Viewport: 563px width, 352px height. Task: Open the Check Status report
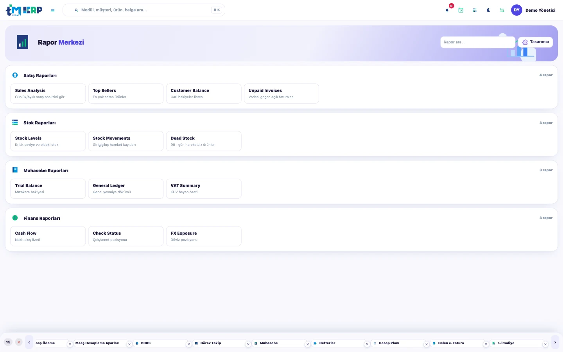pyautogui.click(x=126, y=236)
